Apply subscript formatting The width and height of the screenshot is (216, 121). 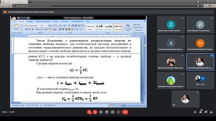pos(40,29)
